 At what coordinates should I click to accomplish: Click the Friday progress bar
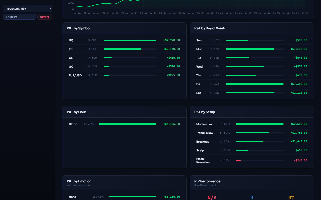click(255, 84)
